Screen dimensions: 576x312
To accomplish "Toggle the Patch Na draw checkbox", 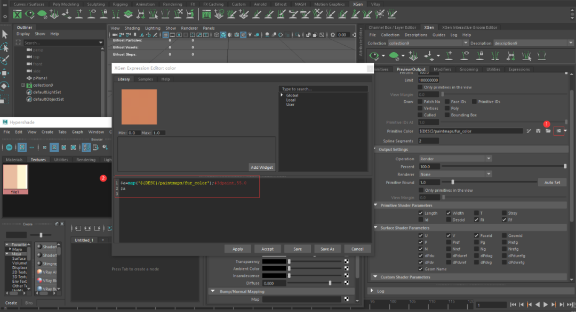I will (420, 102).
